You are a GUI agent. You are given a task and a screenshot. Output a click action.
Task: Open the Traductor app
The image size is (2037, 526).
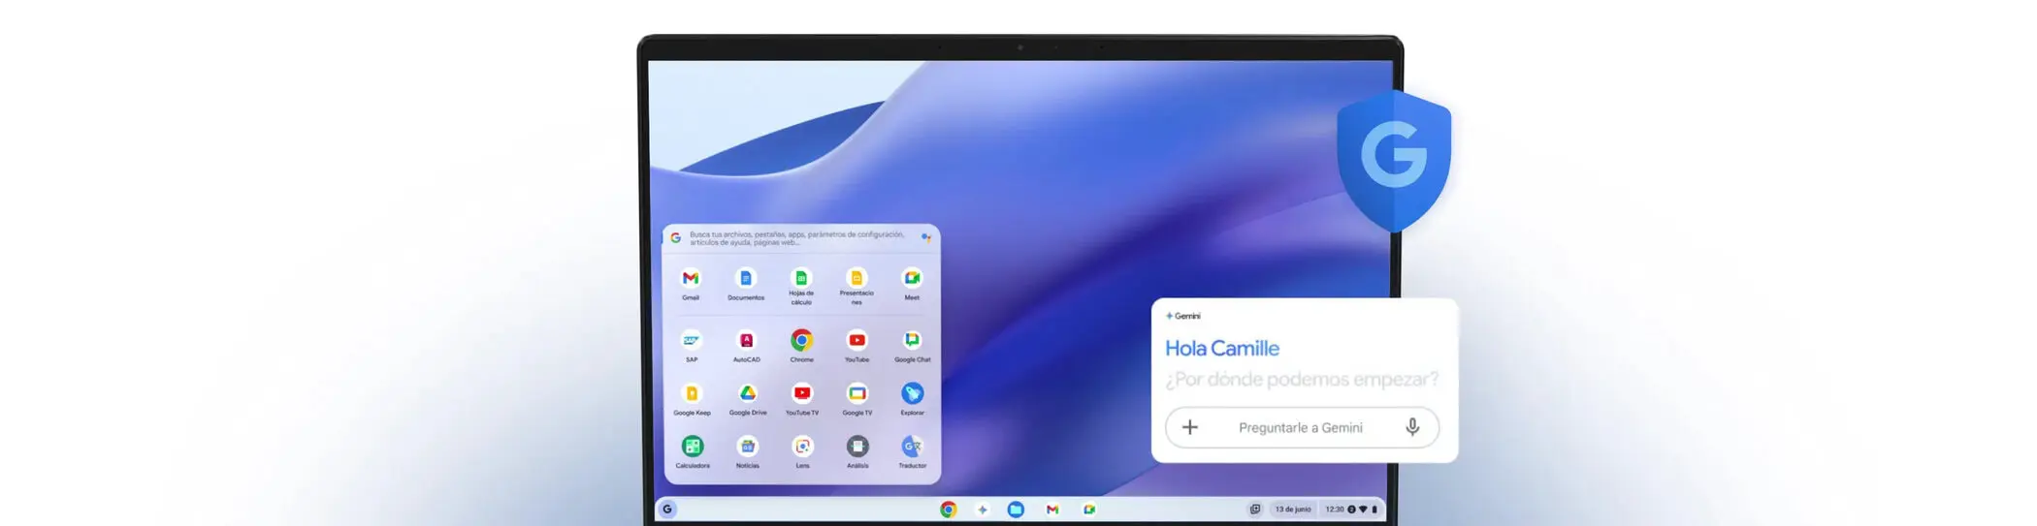click(912, 447)
